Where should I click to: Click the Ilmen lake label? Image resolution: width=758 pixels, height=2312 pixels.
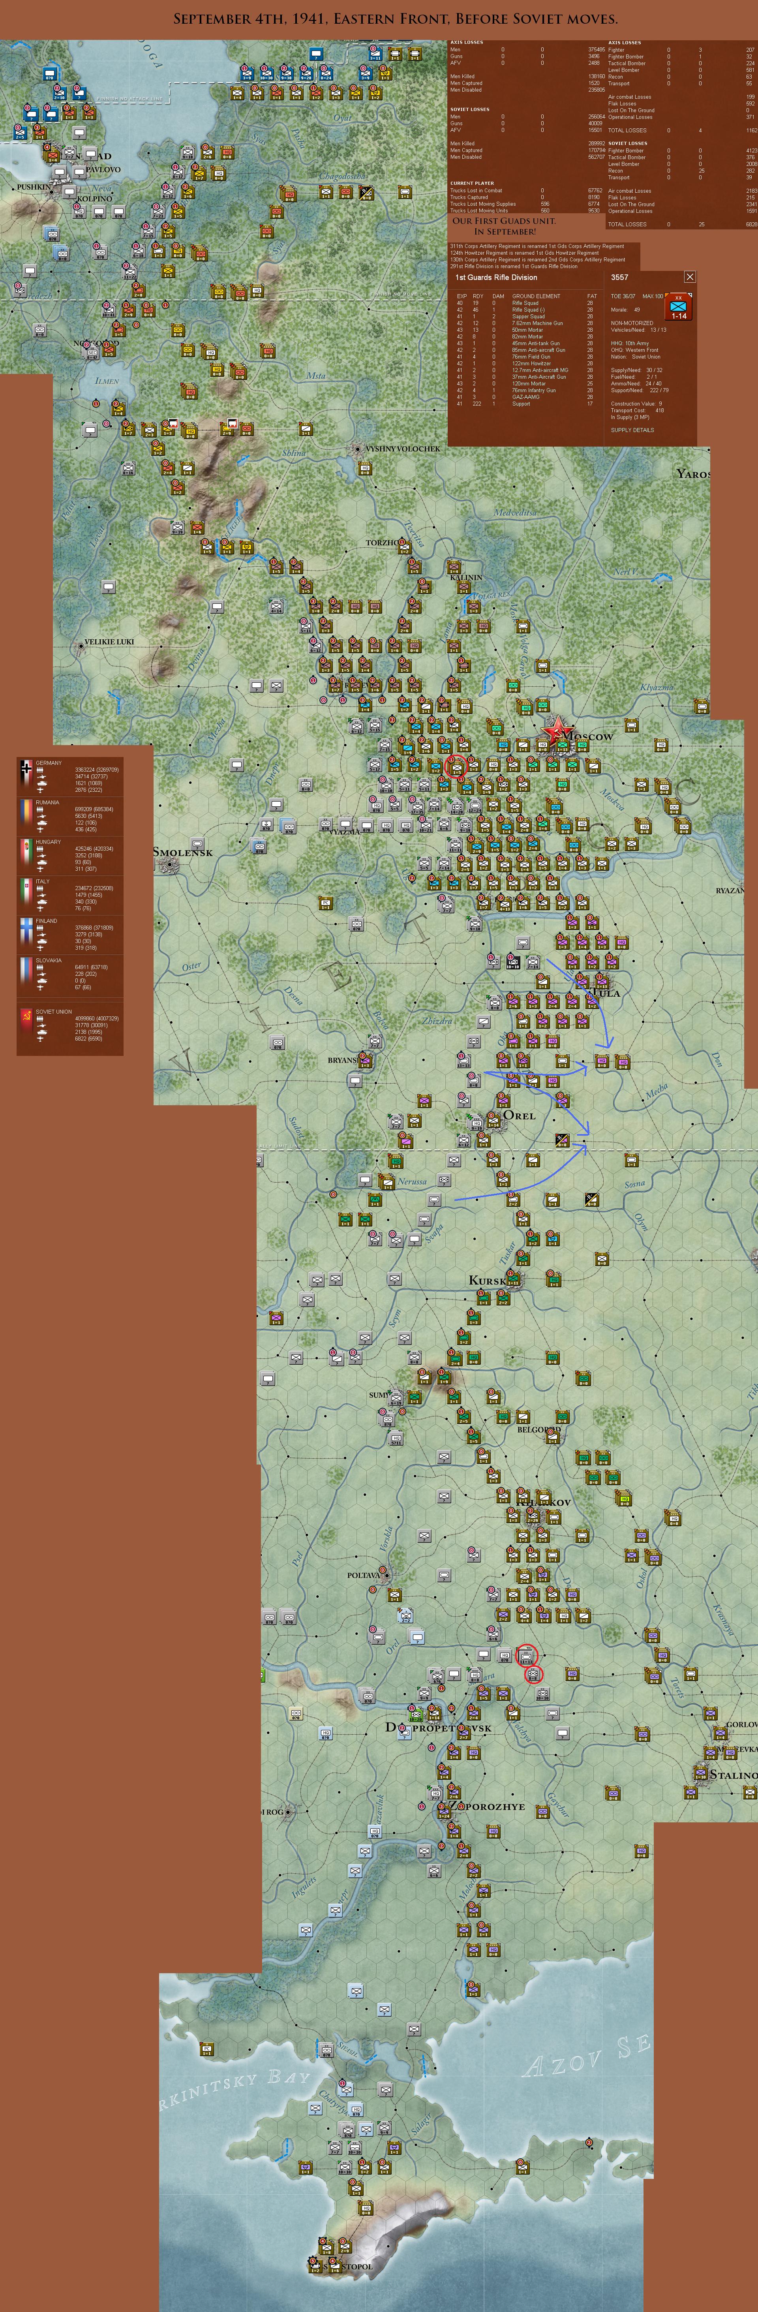[x=107, y=381]
